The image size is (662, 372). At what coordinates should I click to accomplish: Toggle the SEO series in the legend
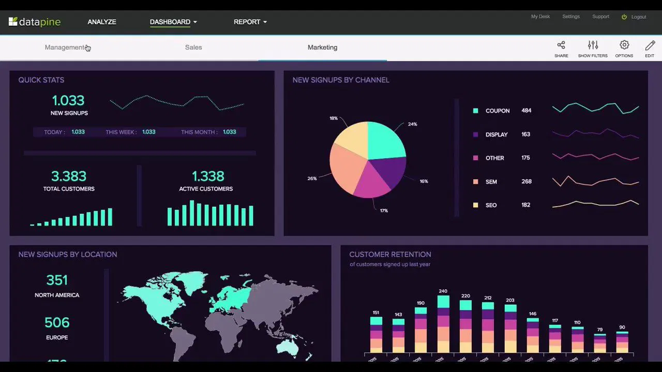[x=491, y=205]
